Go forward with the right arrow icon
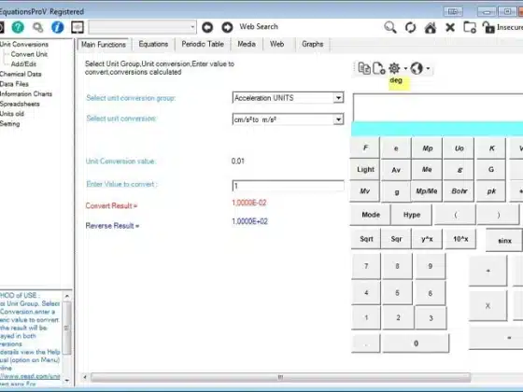This screenshot has height=392, width=523. click(x=227, y=27)
